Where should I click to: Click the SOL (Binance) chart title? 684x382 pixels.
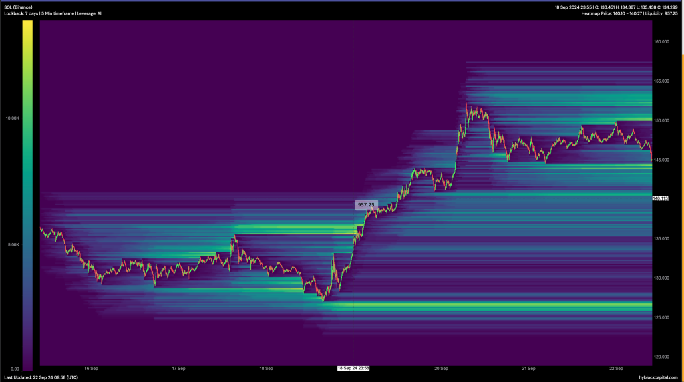pos(18,7)
